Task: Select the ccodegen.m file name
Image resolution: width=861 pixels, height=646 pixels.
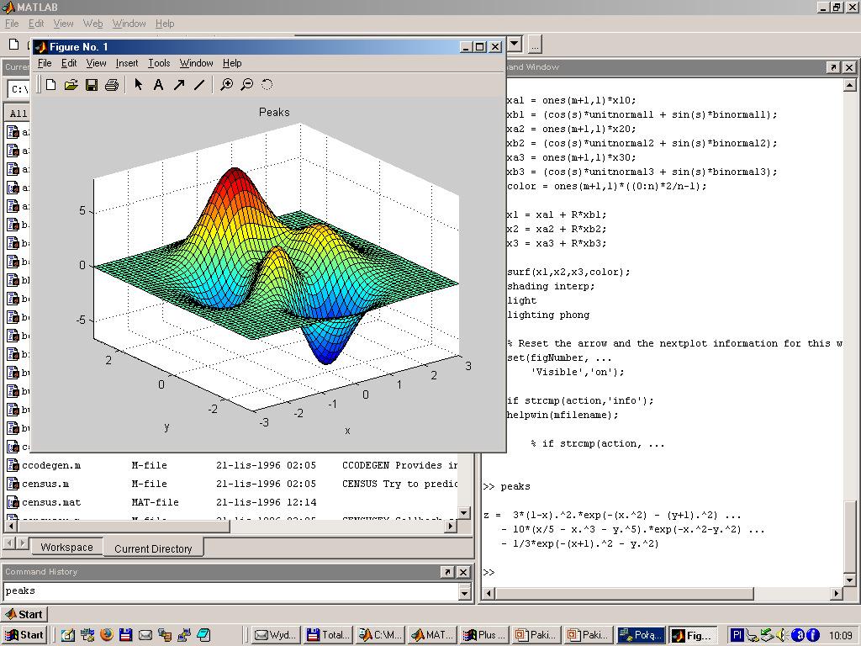Action: click(51, 465)
